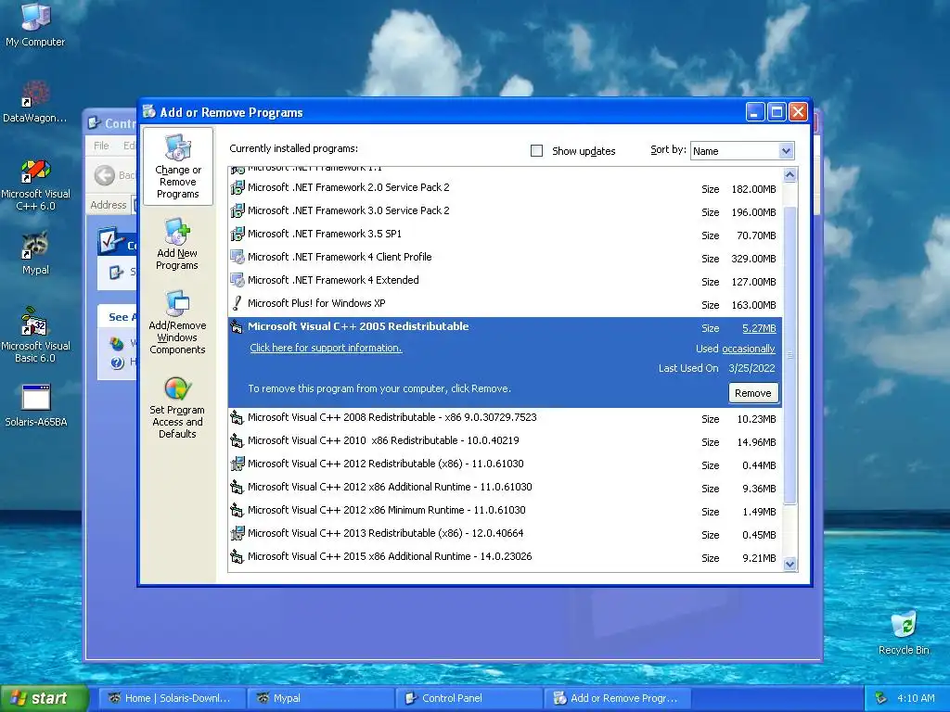Click the Visual C++ 2012 Redistributable (x86) icon
This screenshot has width=950, height=712.
(237, 464)
